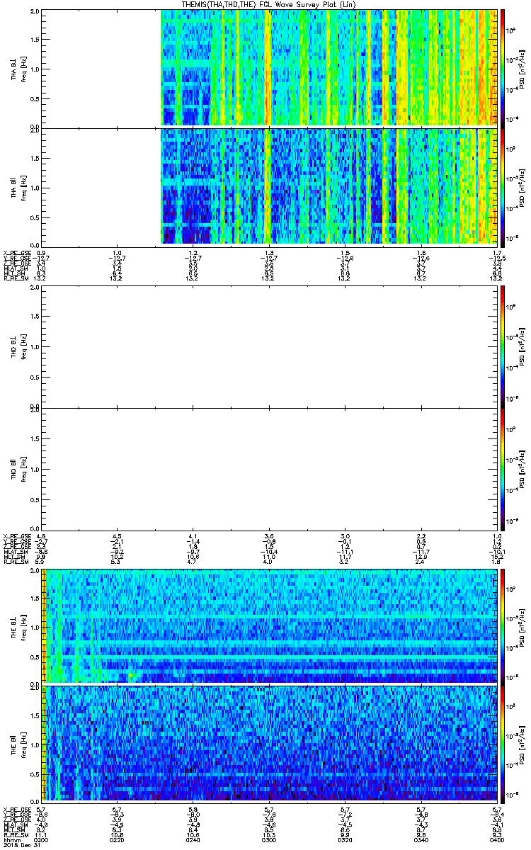Click the 0200 time tick label
The height and width of the screenshot is (850, 531).
click(x=41, y=839)
